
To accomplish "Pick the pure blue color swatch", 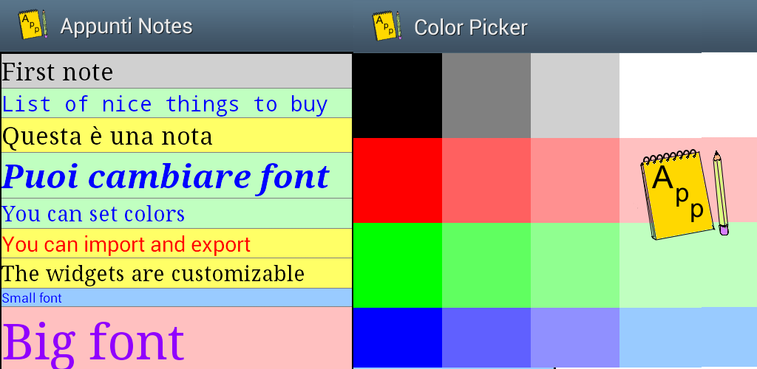I will (x=398, y=337).
